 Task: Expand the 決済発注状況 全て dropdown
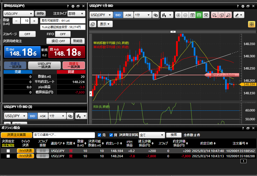[x=152, y=135]
